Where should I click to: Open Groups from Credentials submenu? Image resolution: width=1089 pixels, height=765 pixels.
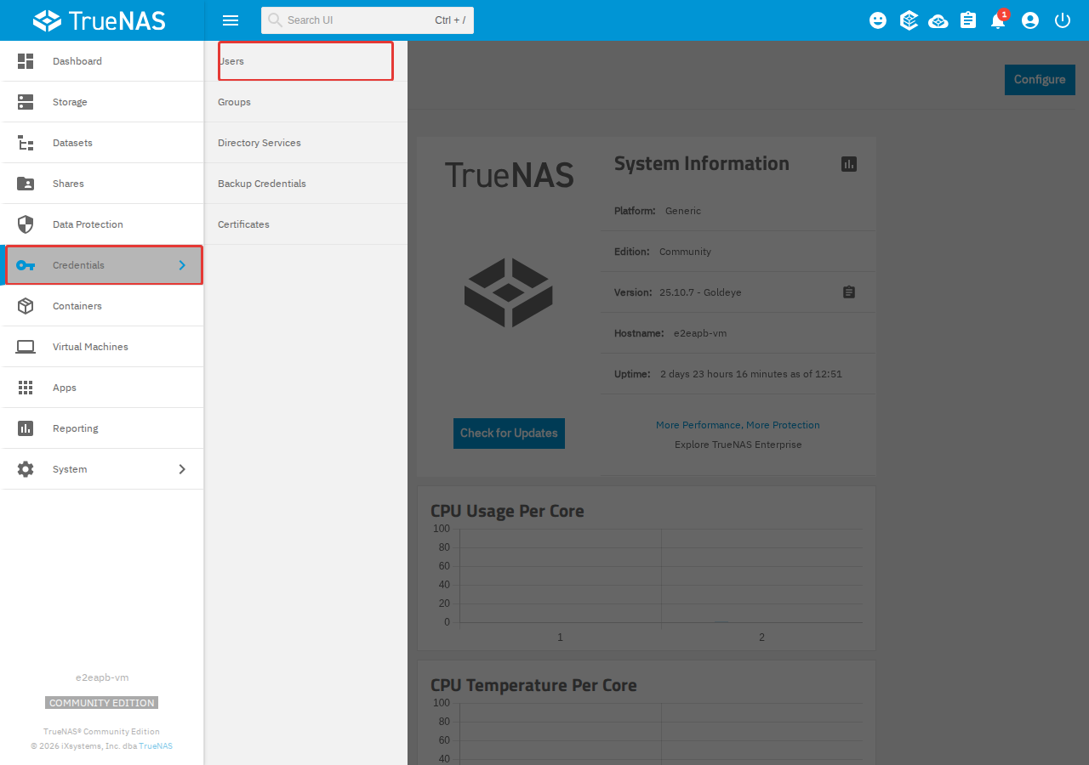click(x=305, y=102)
